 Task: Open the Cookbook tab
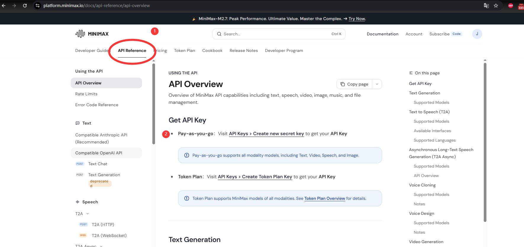(x=212, y=50)
